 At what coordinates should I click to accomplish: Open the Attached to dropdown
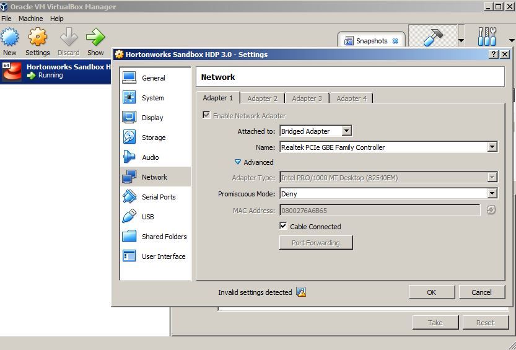pyautogui.click(x=315, y=131)
